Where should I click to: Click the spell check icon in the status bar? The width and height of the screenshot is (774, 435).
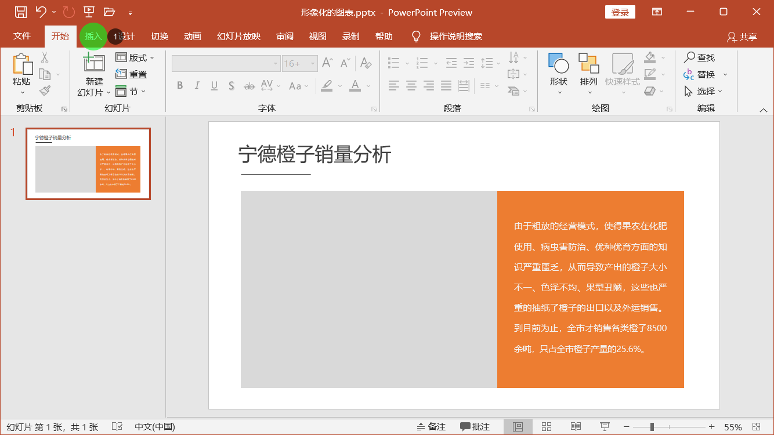point(117,427)
